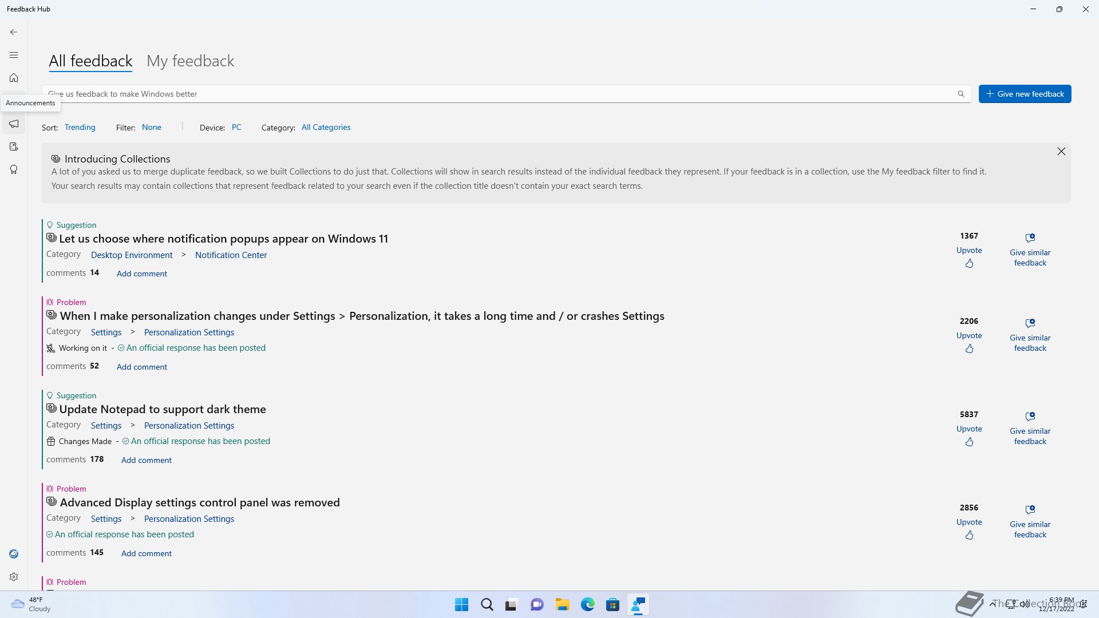Open the Filter None dropdown

tap(151, 127)
